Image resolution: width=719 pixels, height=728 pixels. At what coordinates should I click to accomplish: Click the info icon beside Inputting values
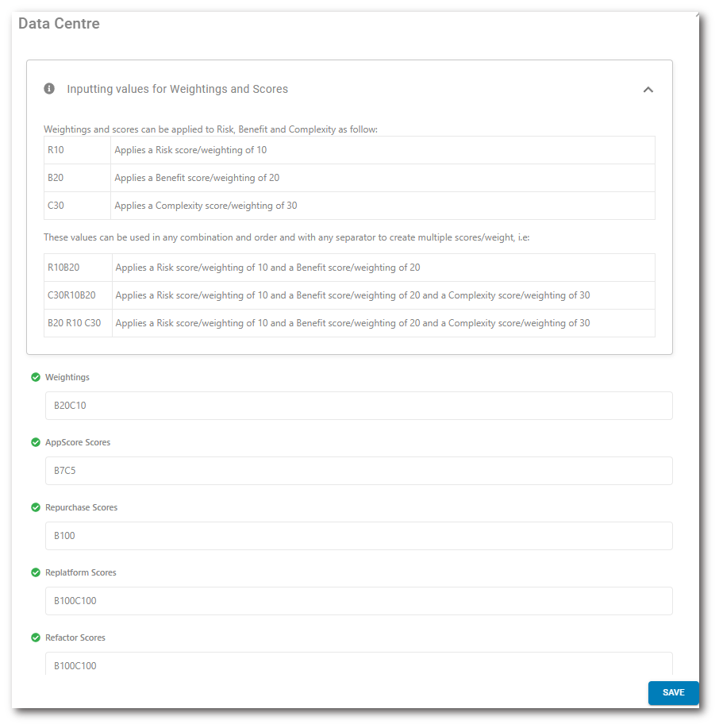click(49, 89)
